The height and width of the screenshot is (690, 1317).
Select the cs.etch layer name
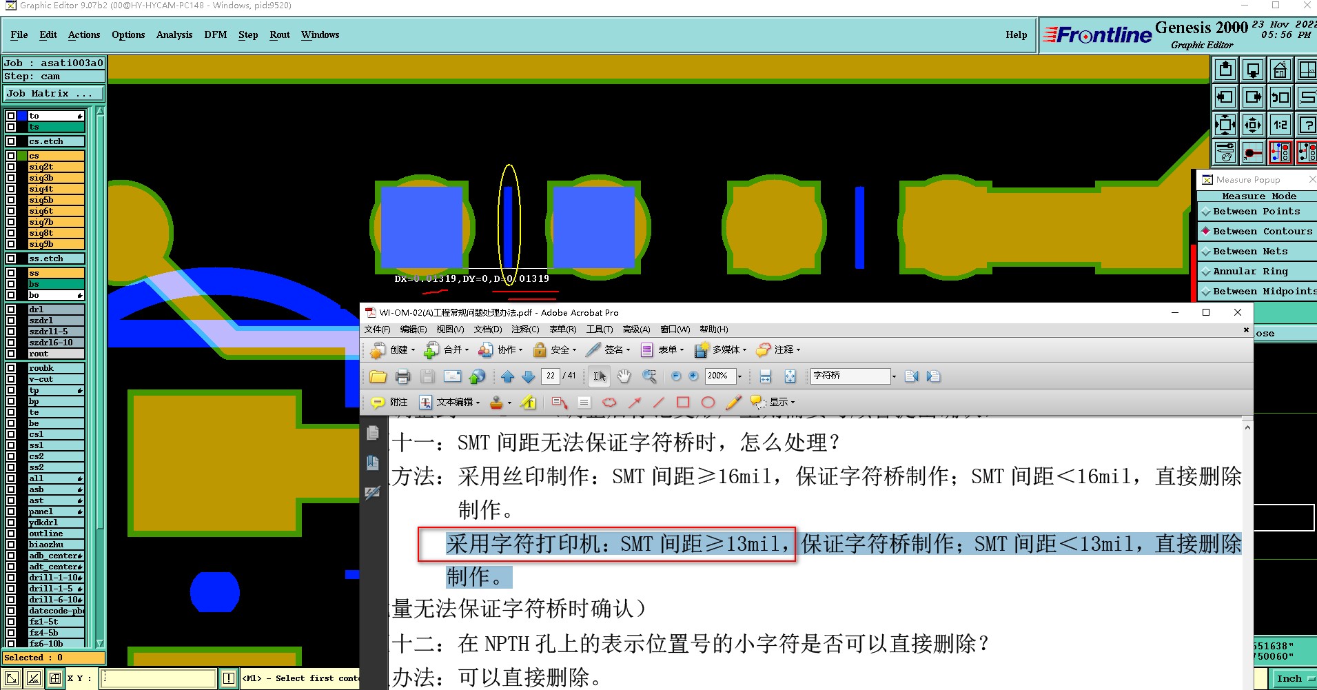click(56, 141)
